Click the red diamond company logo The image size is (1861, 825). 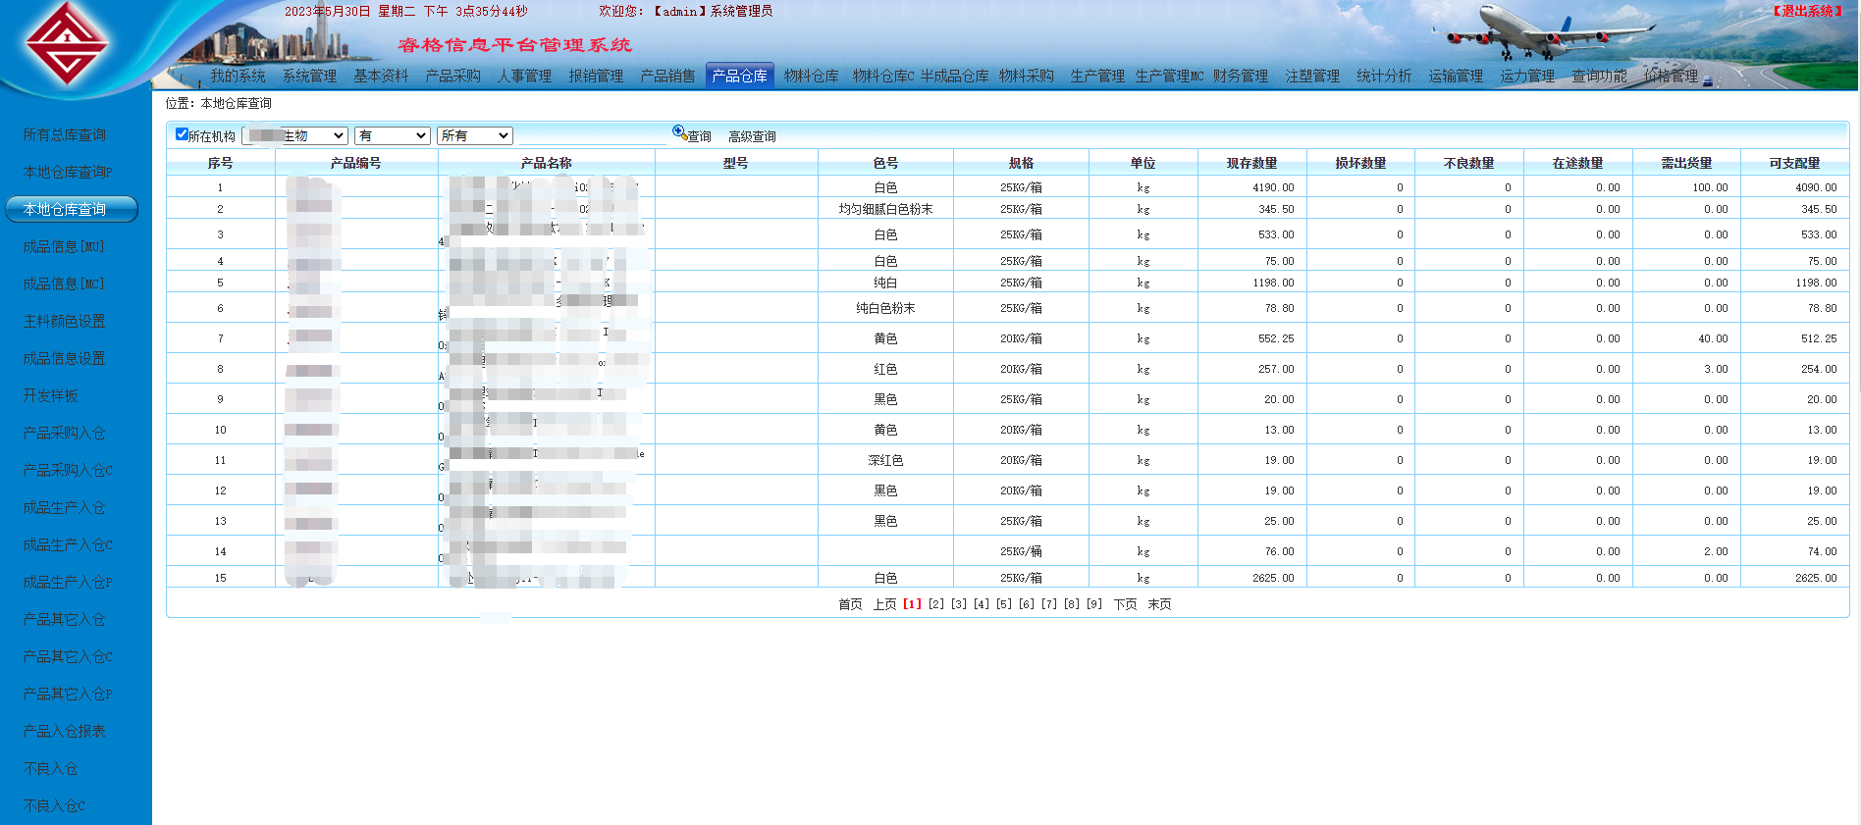pos(67,43)
